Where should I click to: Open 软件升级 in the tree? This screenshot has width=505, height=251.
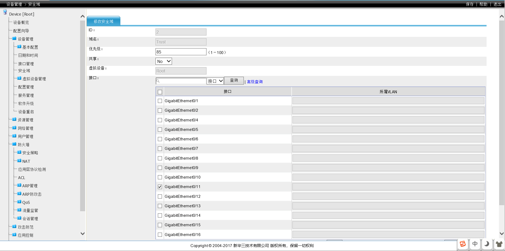click(x=26, y=104)
